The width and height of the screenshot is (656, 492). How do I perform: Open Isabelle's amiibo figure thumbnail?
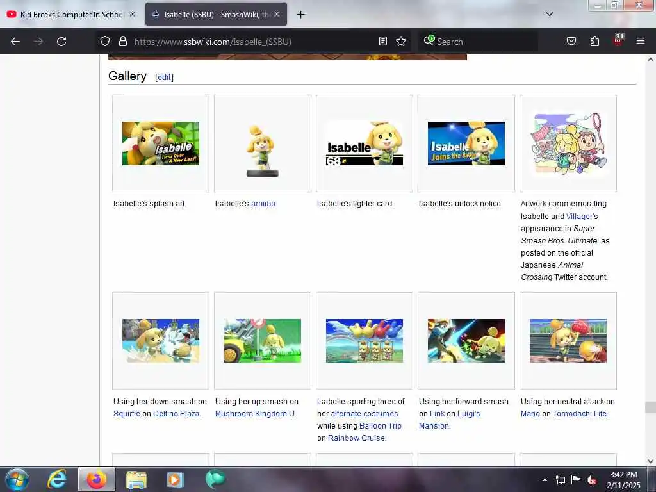262,150
